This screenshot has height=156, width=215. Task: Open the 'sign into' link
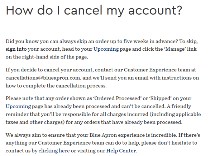(16, 49)
